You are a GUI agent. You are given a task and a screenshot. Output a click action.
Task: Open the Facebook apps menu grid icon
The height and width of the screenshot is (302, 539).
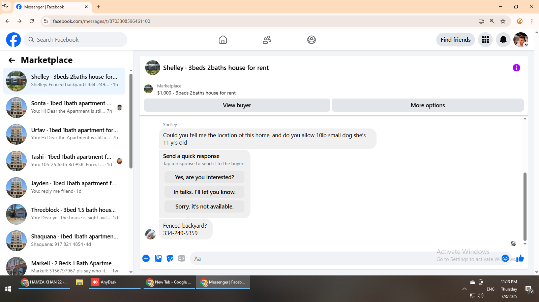[x=485, y=40]
